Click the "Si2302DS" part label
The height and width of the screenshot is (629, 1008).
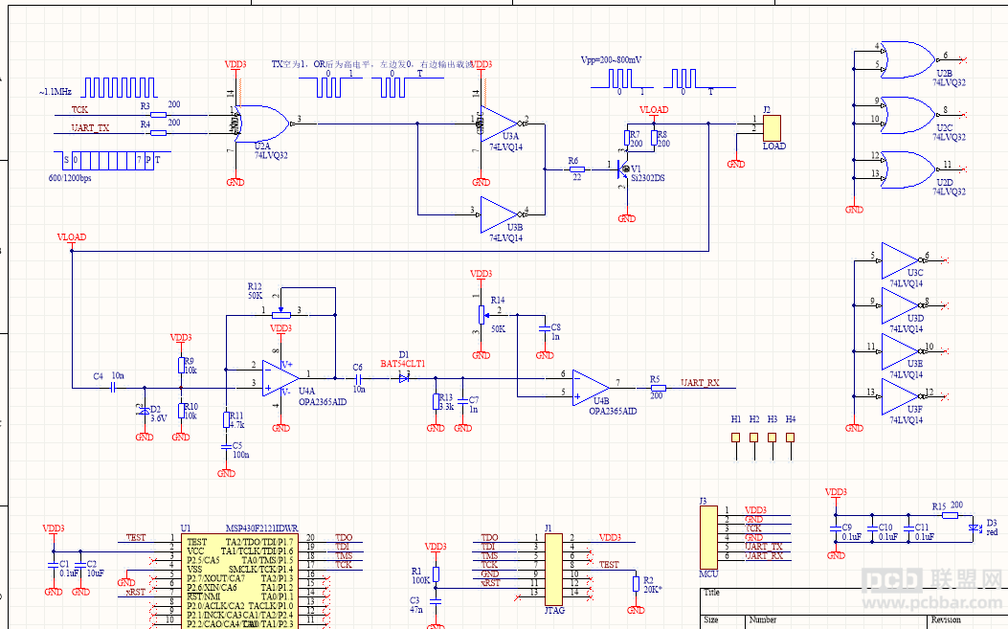pyautogui.click(x=647, y=178)
